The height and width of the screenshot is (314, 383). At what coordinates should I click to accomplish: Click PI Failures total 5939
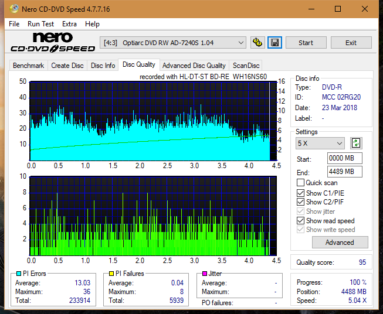(177, 301)
